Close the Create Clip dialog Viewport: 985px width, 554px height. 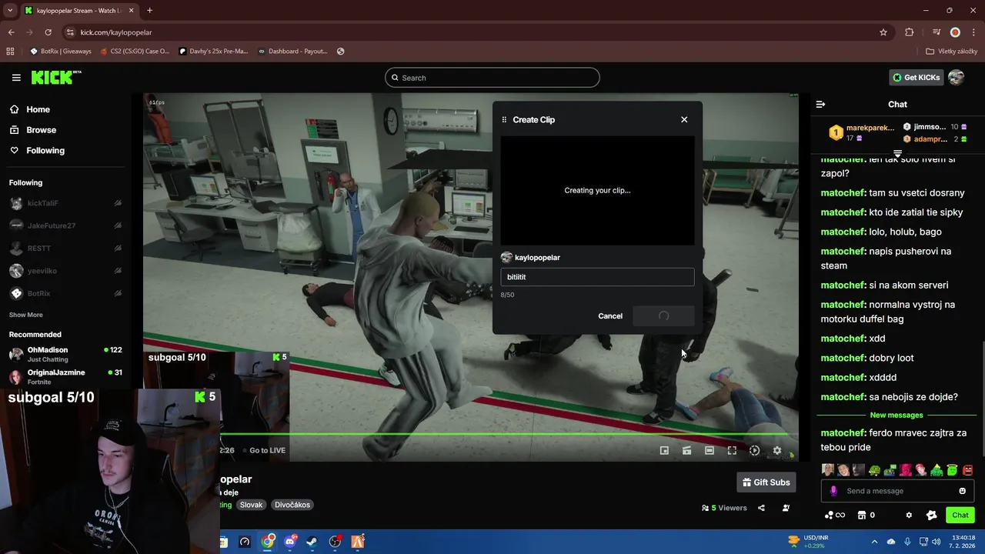[x=684, y=119]
